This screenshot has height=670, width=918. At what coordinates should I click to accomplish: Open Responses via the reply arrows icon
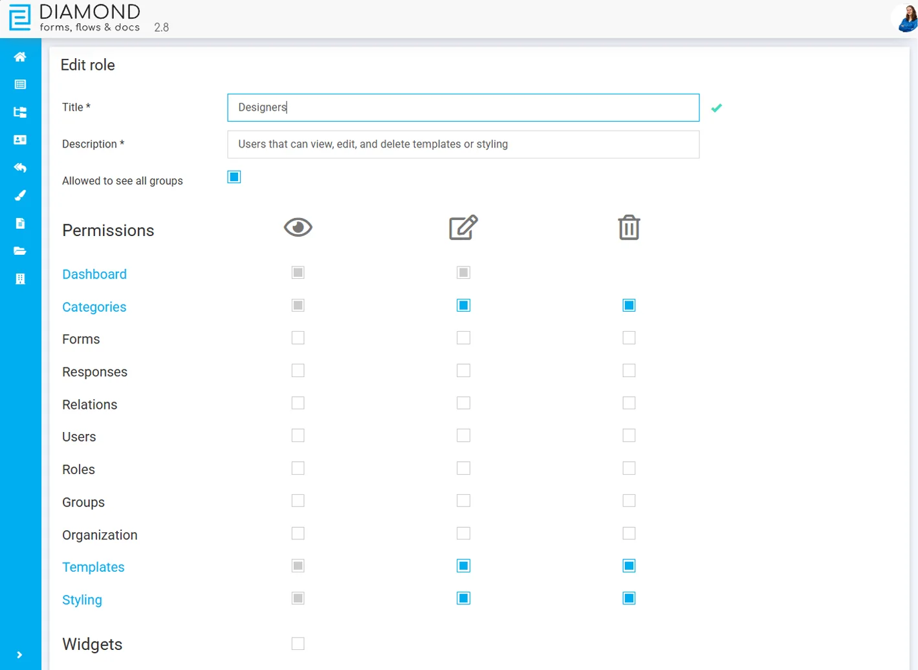coord(21,167)
